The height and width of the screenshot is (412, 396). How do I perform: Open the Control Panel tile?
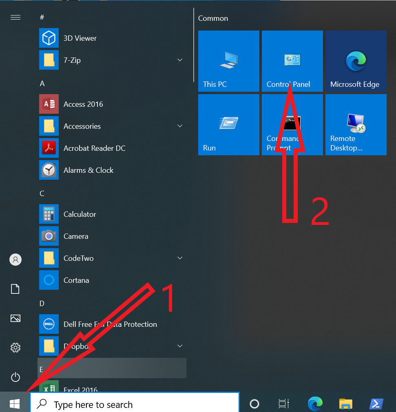pos(292,61)
